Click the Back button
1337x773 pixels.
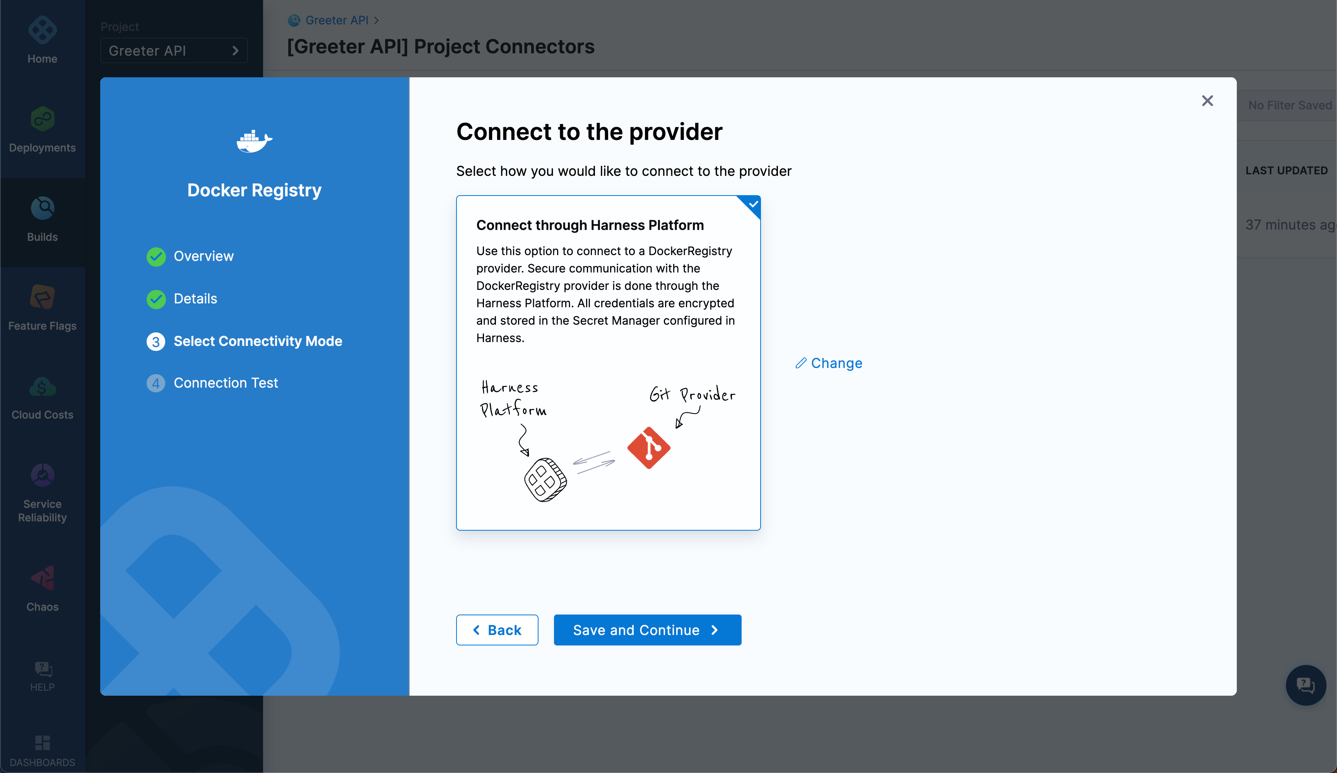[497, 630]
